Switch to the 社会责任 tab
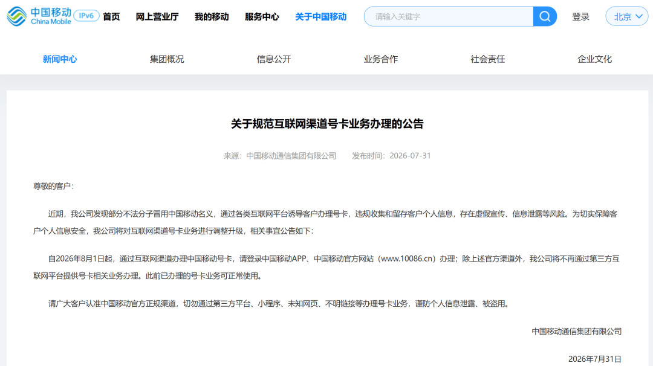653x366 pixels. 488,59
